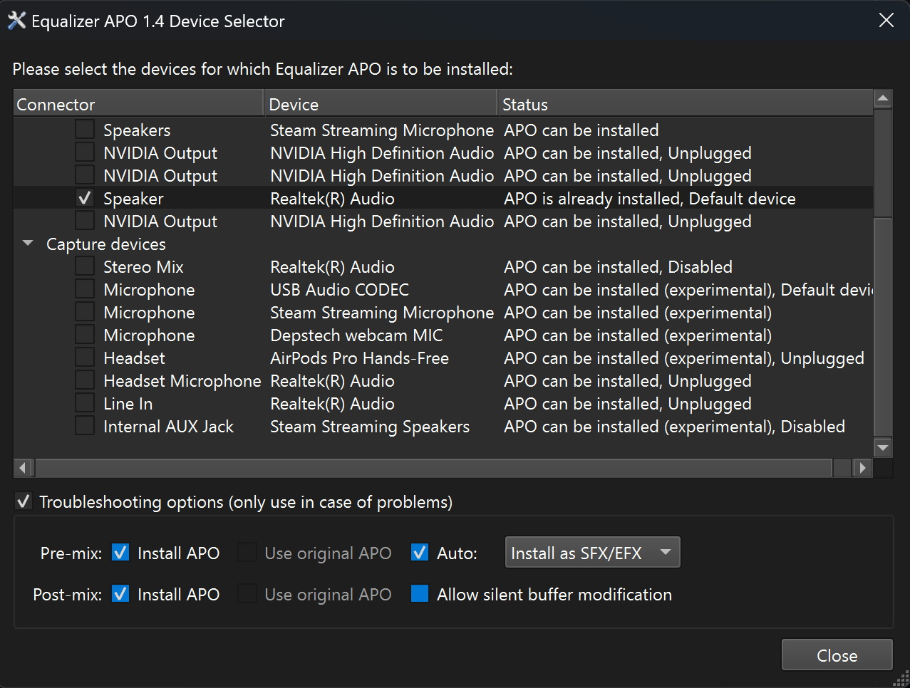Click the vertical scrollbar down arrow
The height and width of the screenshot is (688, 910).
click(883, 447)
